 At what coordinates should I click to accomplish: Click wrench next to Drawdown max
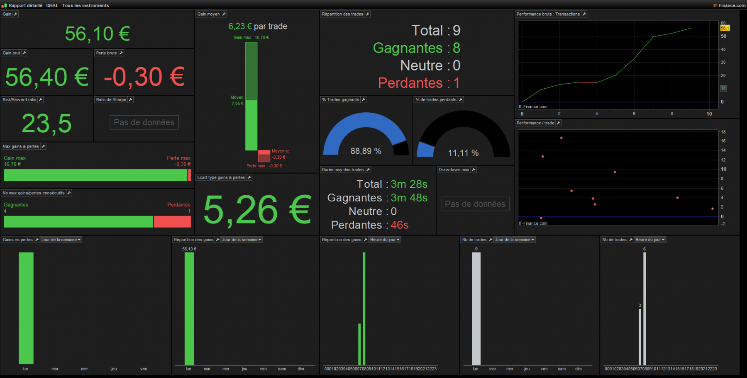tap(474, 170)
